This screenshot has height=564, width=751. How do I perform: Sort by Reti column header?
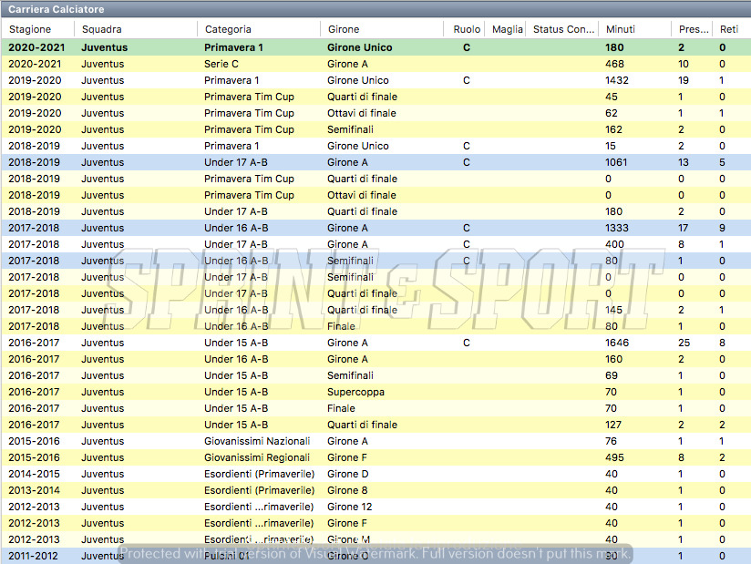(x=729, y=29)
